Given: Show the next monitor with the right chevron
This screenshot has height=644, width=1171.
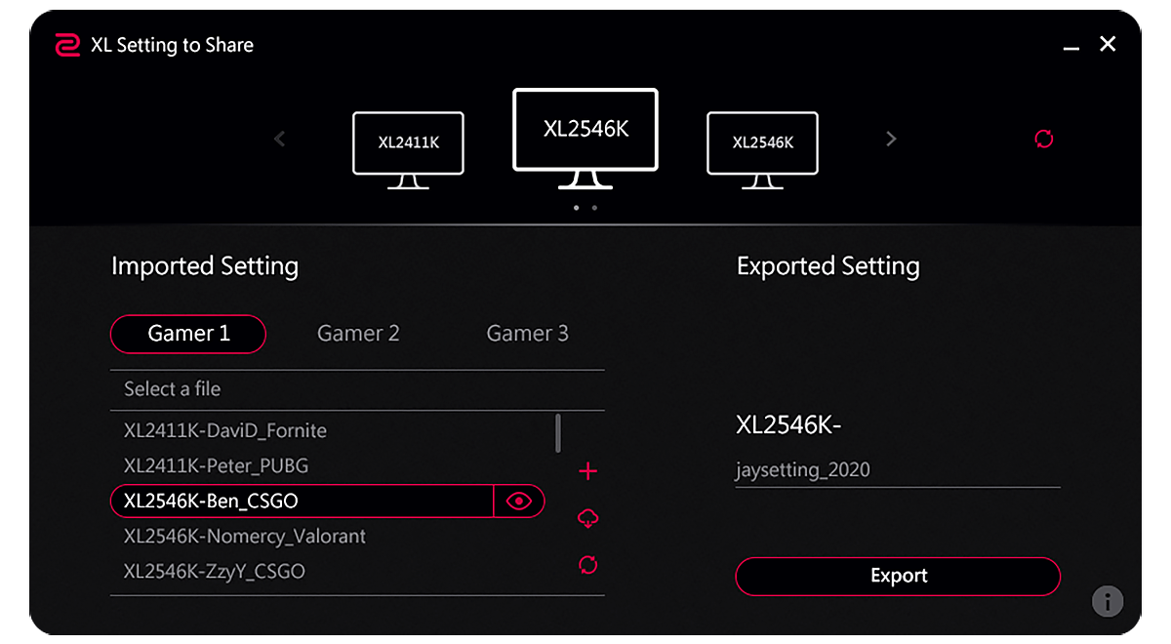Looking at the screenshot, I should click(x=890, y=139).
